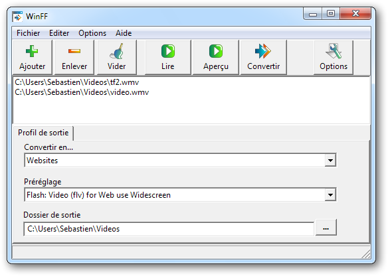
Task: Open the Aide menu
Action: [124, 33]
